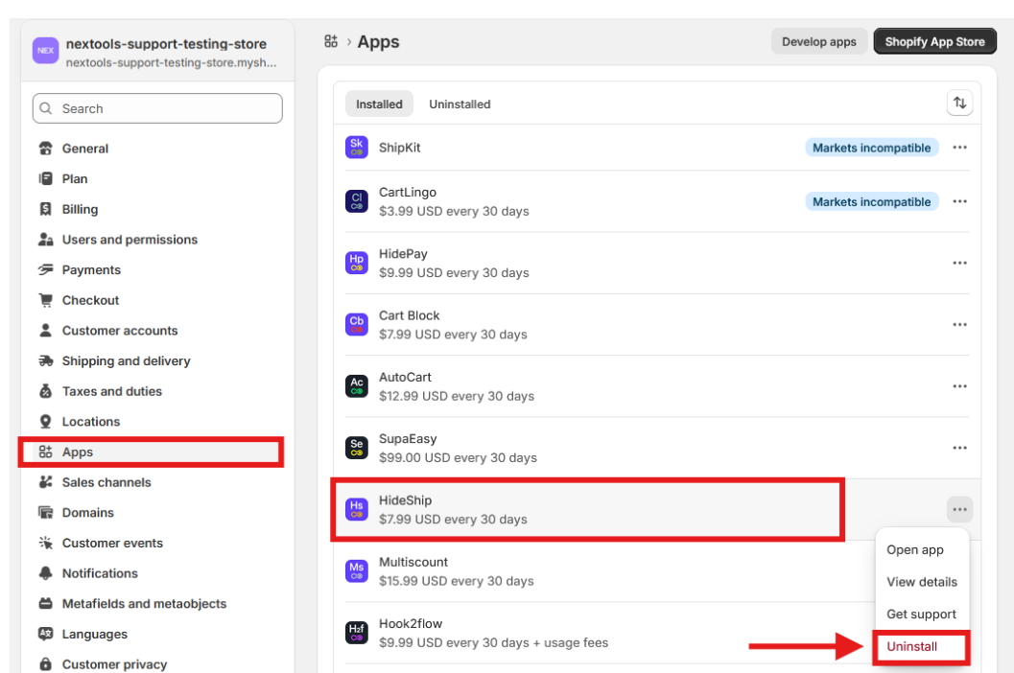The height and width of the screenshot is (673, 1014).
Task: Select Open app in the context menu
Action: (x=915, y=550)
